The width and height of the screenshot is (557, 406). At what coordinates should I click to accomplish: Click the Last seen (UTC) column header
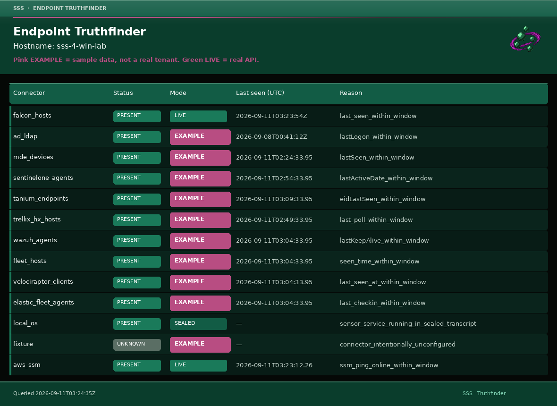[x=260, y=93]
